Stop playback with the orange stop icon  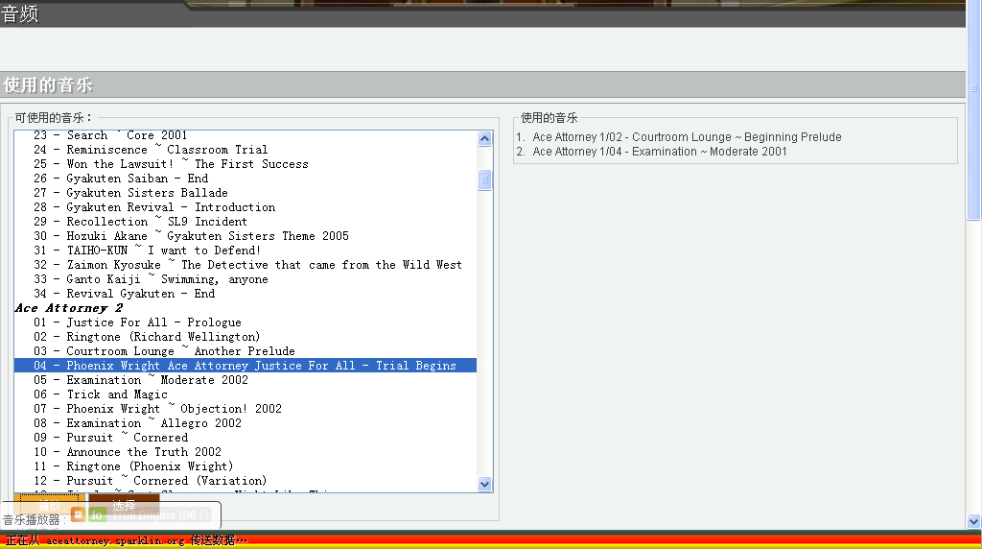coord(79,514)
